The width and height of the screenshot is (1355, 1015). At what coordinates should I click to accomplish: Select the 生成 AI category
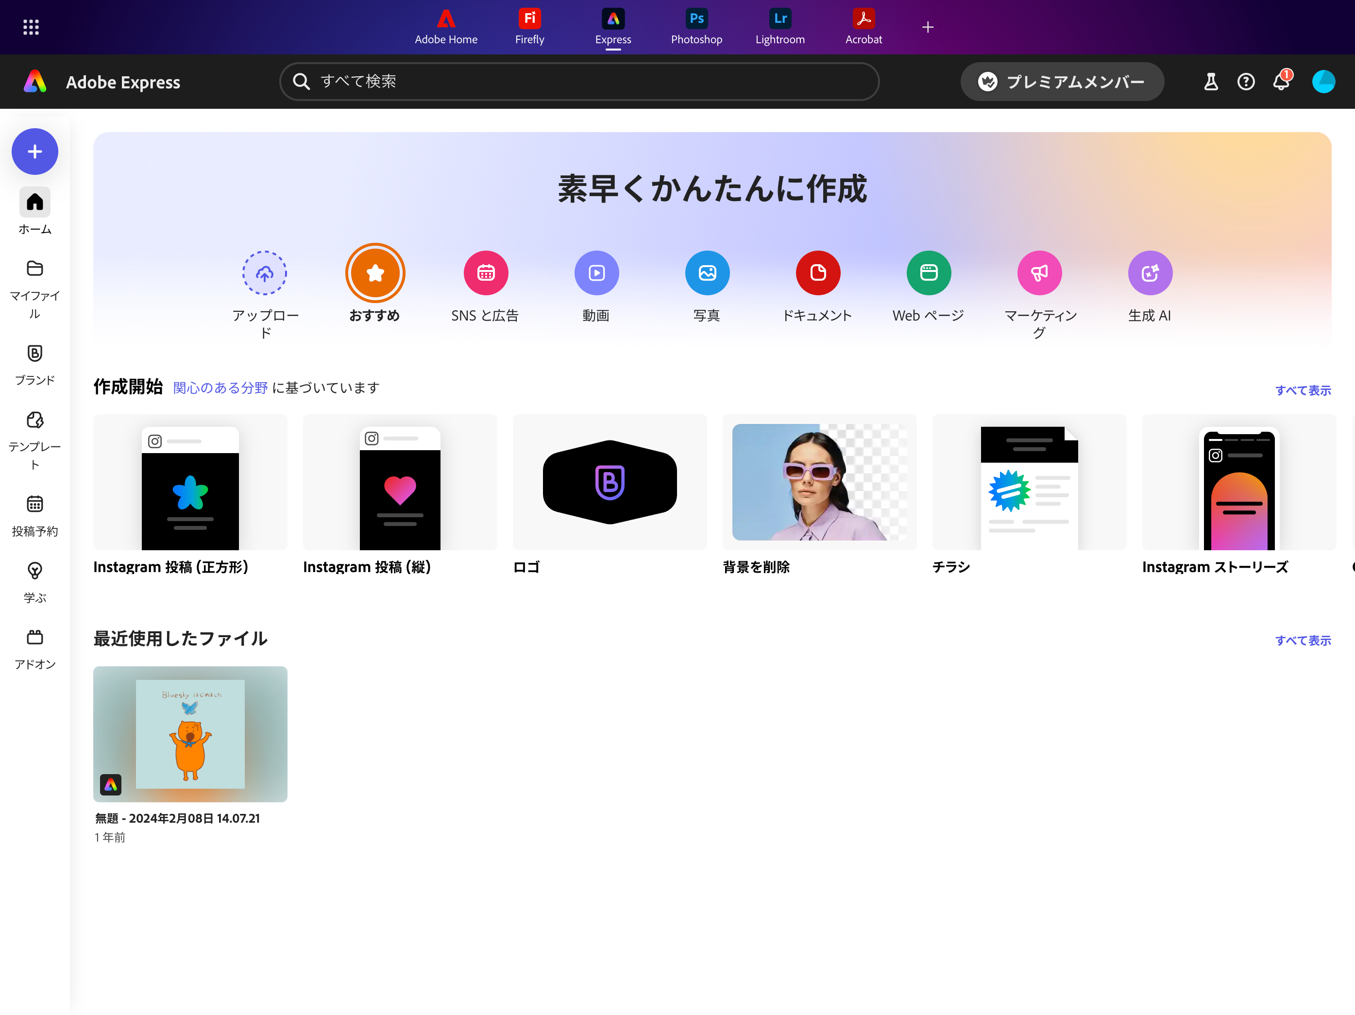coord(1150,272)
